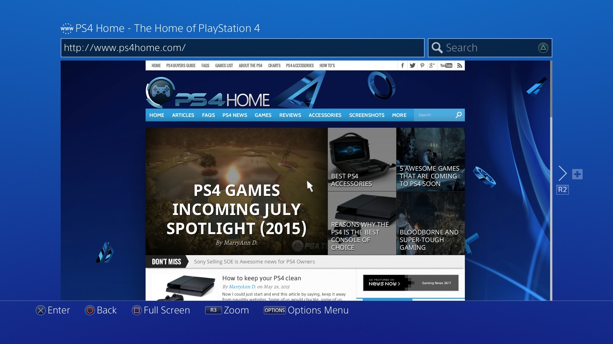This screenshot has height=344, width=613.
Task: Click the Facebook icon in social links
Action: pos(403,66)
